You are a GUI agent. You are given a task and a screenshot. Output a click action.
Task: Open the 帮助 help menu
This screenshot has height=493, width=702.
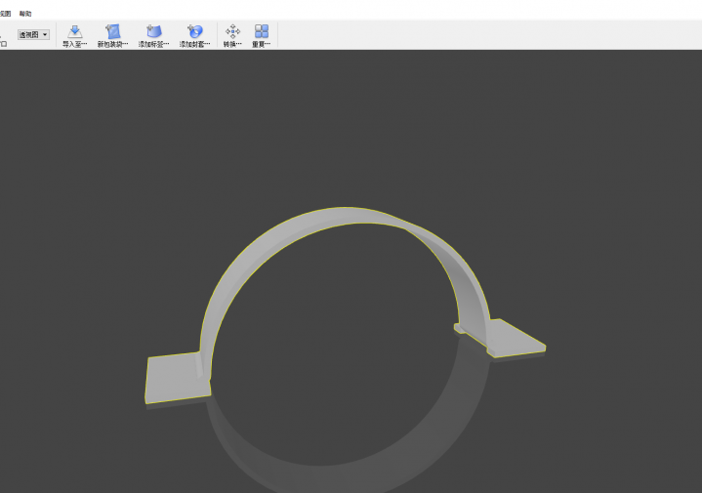pyautogui.click(x=25, y=14)
